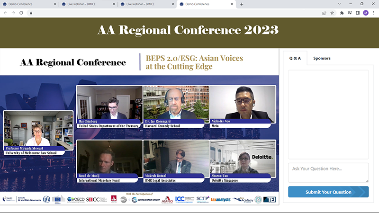Click the OECD sponsor logo

pos(76,199)
